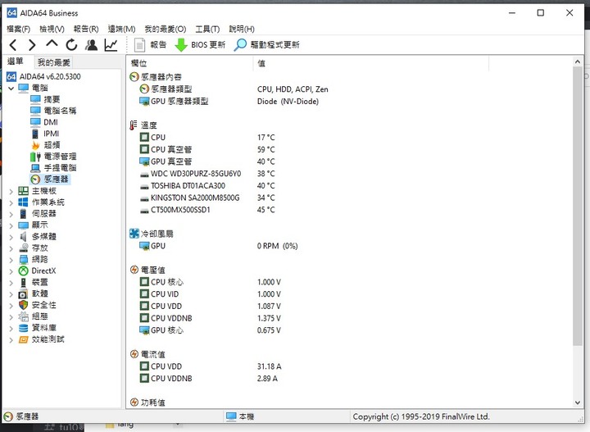Viewport: 590px width, 432px height.
Task: Click the 組態 configuration icon
Action: tap(23, 316)
